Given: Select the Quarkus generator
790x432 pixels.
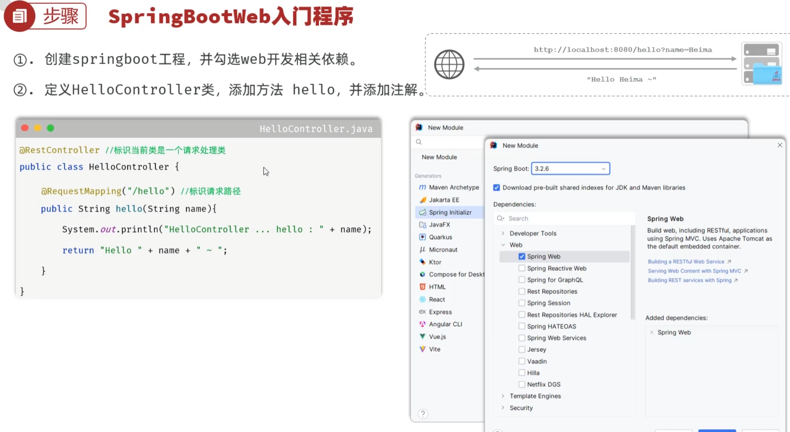Looking at the screenshot, I should point(440,237).
